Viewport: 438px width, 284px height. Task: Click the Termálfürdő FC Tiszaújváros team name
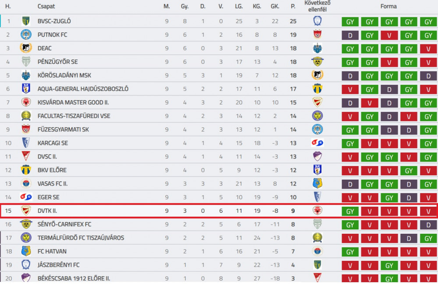[x=81, y=238]
